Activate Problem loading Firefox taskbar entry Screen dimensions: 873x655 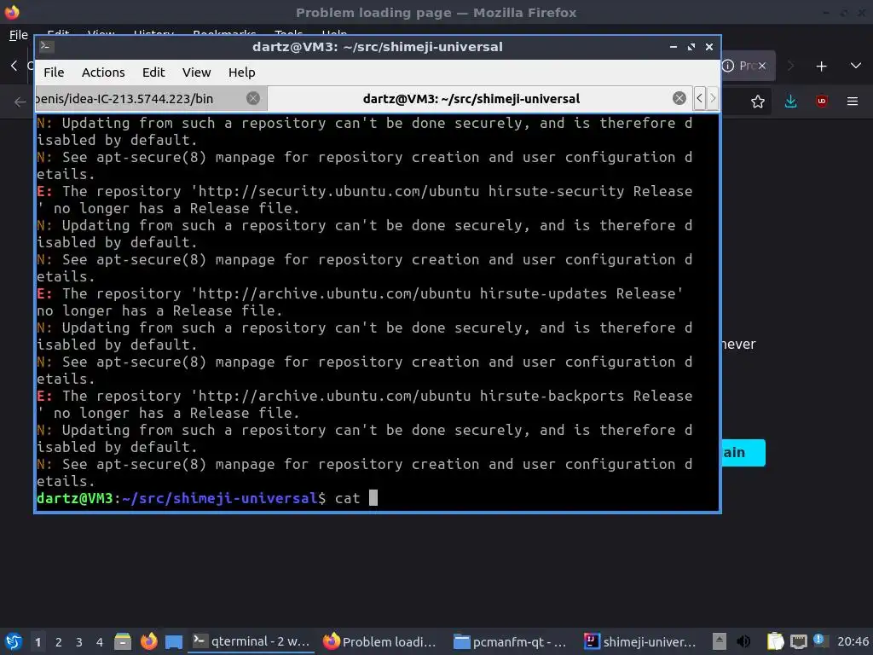[379, 641]
